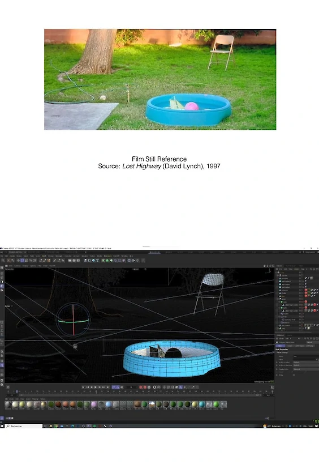Click the Attributes back arrow icon

click(x=299, y=339)
